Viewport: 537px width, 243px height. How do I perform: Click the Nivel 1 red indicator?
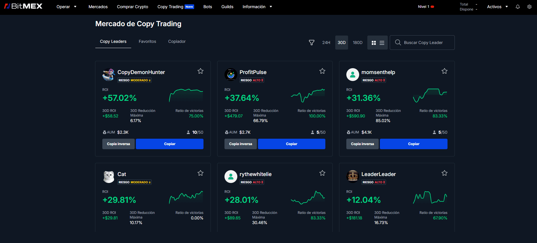tap(432, 7)
